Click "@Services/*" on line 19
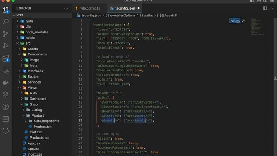The height and width of the screenshot is (156, 277). pos(111,102)
